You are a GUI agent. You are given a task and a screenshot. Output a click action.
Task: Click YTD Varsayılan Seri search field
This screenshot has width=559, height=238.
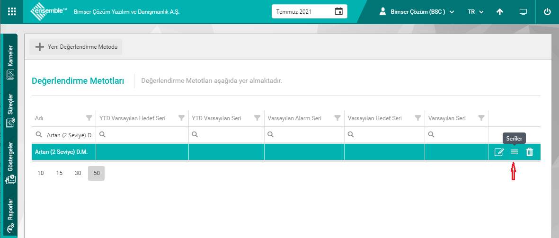click(226, 135)
